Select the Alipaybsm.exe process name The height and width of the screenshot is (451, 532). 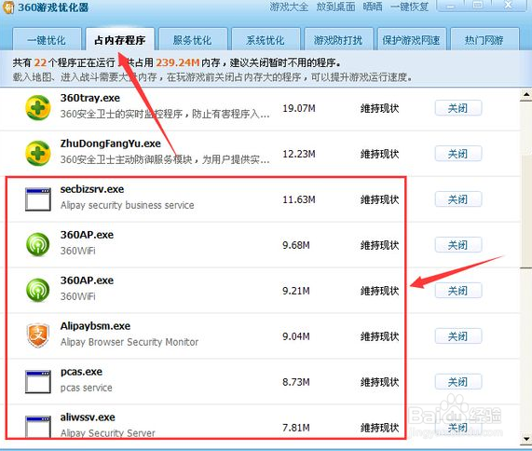click(95, 326)
